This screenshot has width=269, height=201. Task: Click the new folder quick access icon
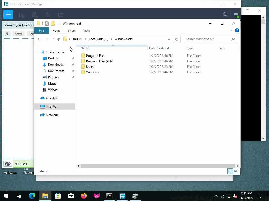tap(53, 23)
